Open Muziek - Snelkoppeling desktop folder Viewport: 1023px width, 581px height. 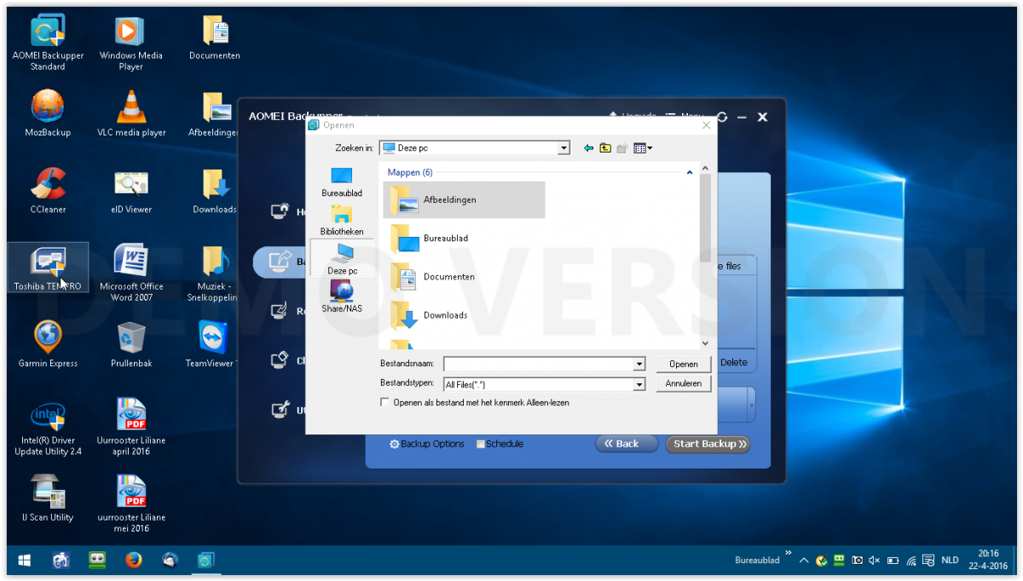213,273
